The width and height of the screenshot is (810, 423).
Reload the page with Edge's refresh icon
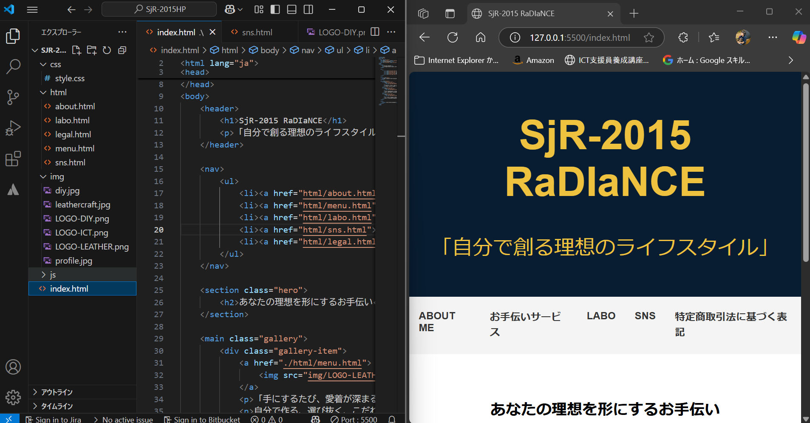click(x=452, y=37)
